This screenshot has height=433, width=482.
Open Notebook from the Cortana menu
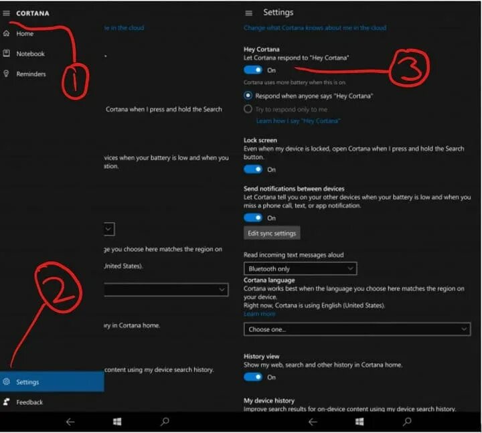30,54
